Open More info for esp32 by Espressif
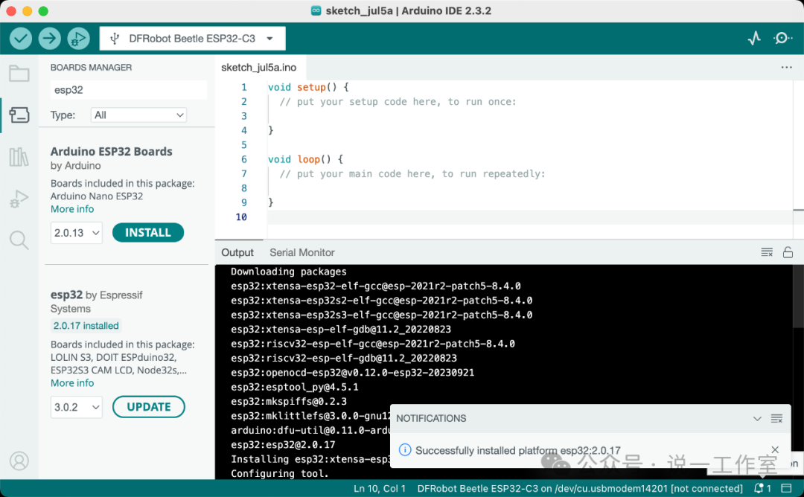Viewport: 804px width, 497px height. pyautogui.click(x=72, y=383)
